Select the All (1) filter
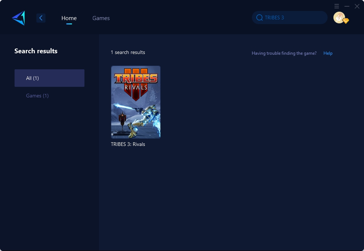This screenshot has width=364, height=251. pos(50,78)
